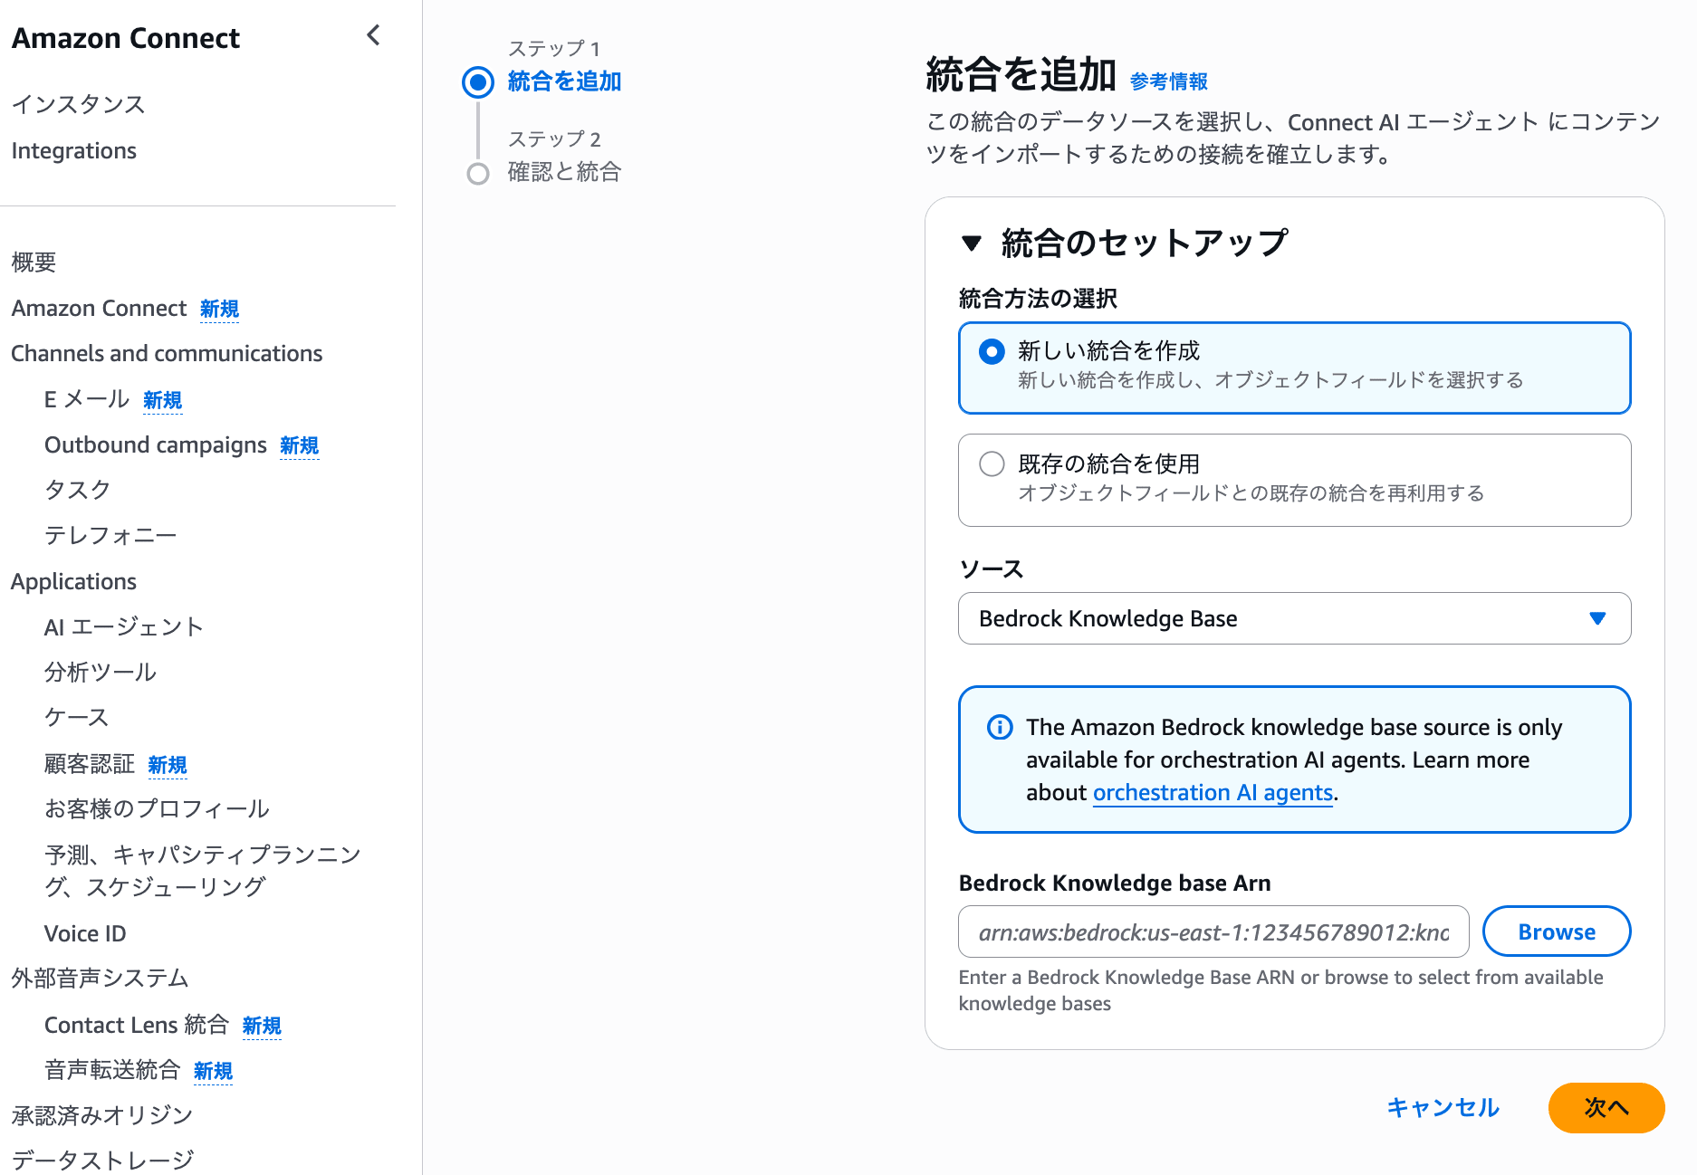Click the Browse button for knowledge bases

coord(1556,931)
